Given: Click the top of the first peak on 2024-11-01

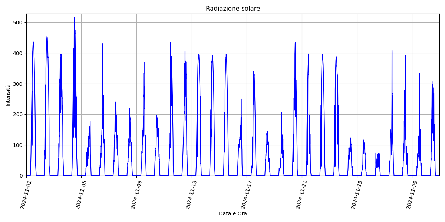Looking at the screenshot, I should point(33,42).
